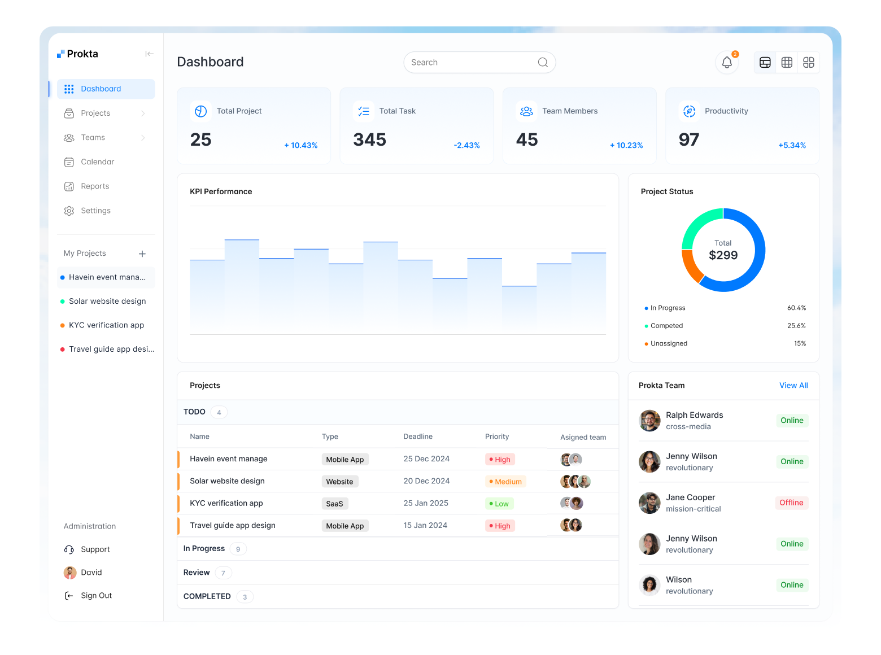Viewport: 881px width, 655px height.
Task: Expand the In Progress project group
Action: tap(204, 549)
